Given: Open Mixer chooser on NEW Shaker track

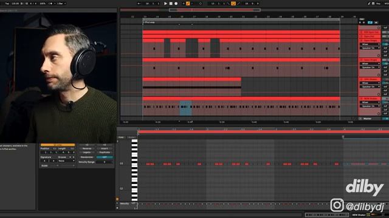Looking at the screenshot, I should 370,102.
